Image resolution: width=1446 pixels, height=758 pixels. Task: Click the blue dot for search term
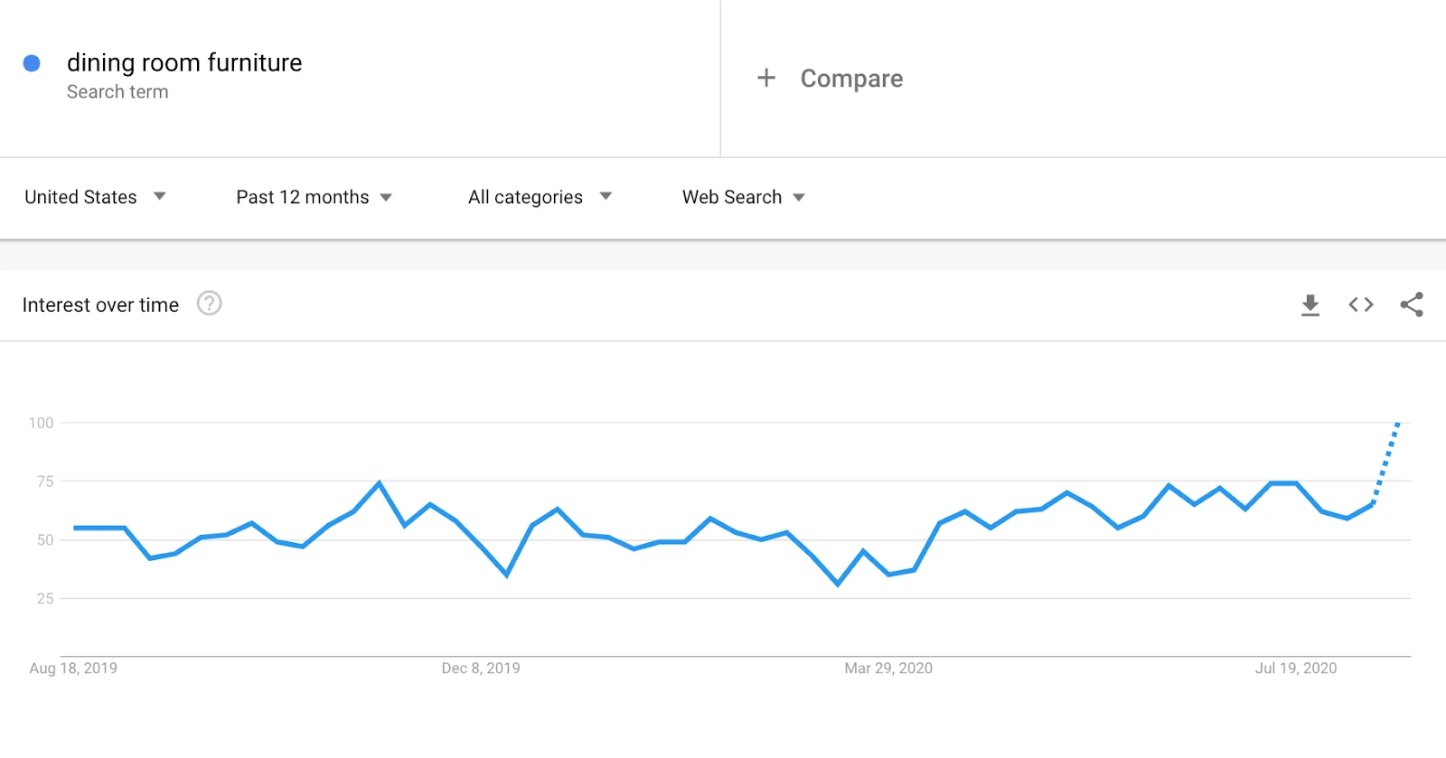tap(32, 63)
